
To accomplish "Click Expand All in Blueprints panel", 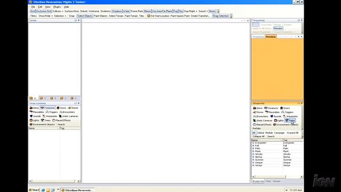I will tap(293, 133).
